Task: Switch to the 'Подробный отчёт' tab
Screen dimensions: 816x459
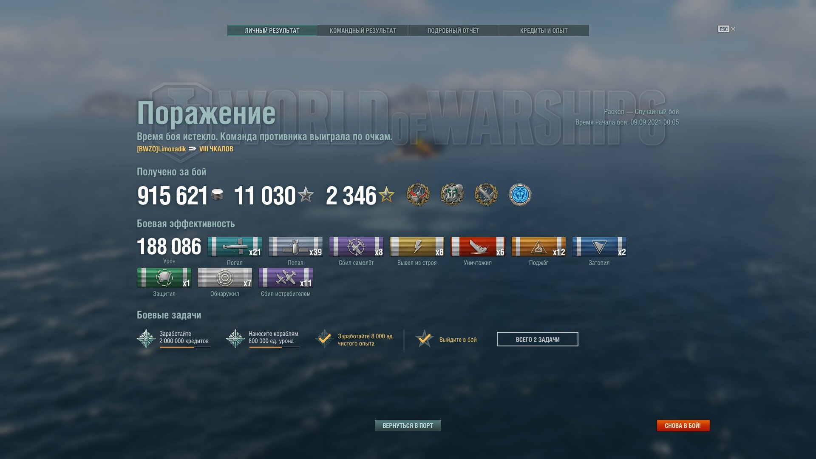Action: (453, 31)
